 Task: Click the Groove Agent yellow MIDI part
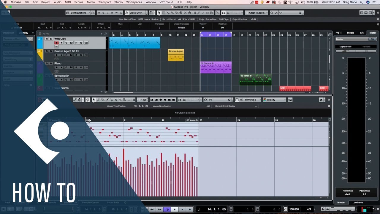(176, 55)
